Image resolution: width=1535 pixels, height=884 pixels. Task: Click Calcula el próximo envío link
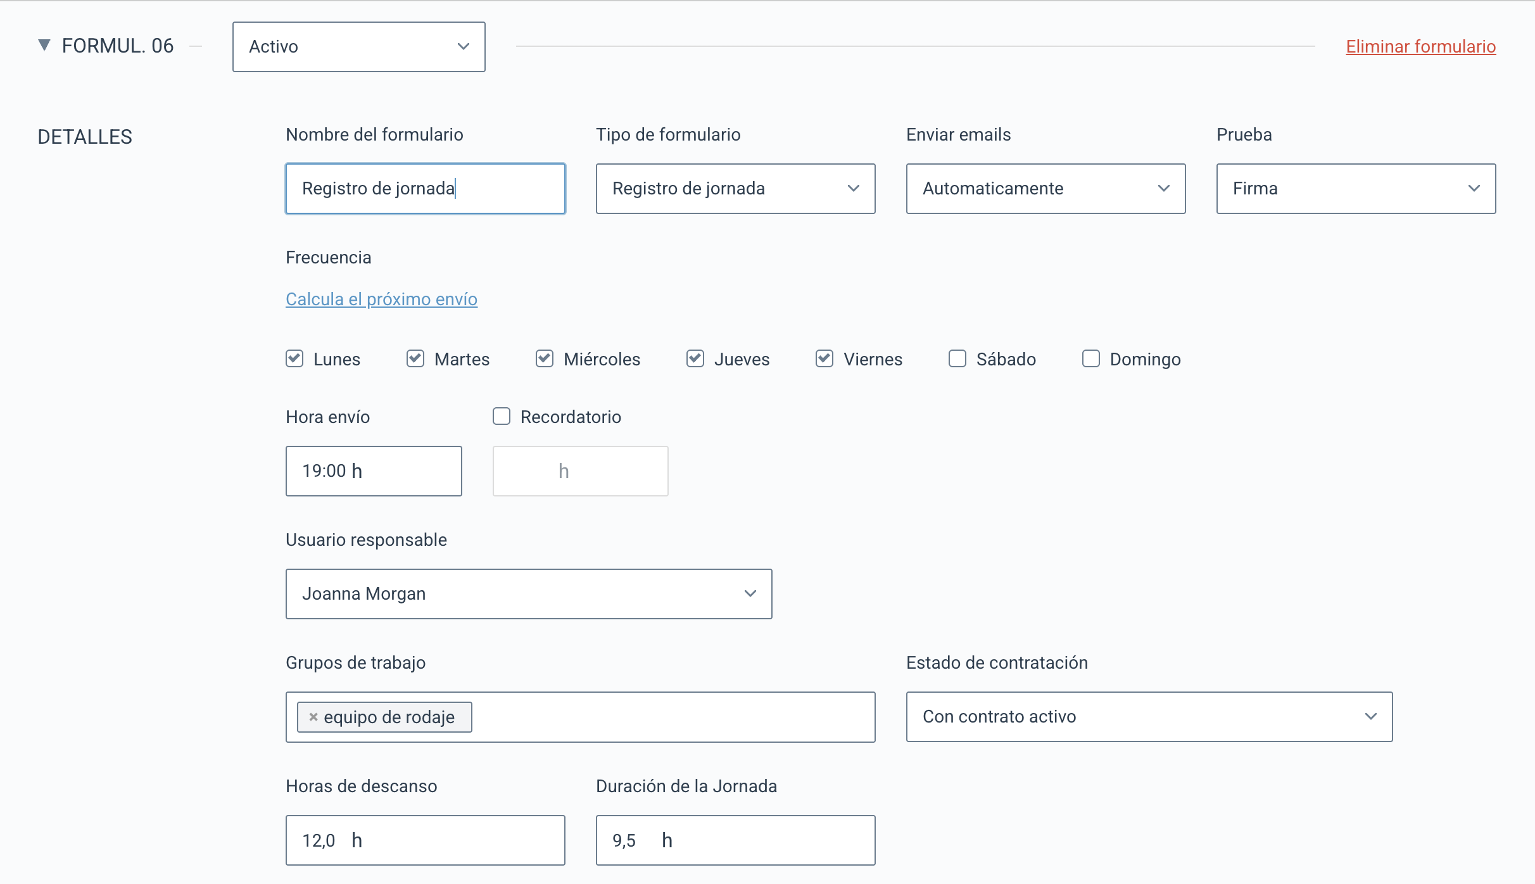pos(381,299)
